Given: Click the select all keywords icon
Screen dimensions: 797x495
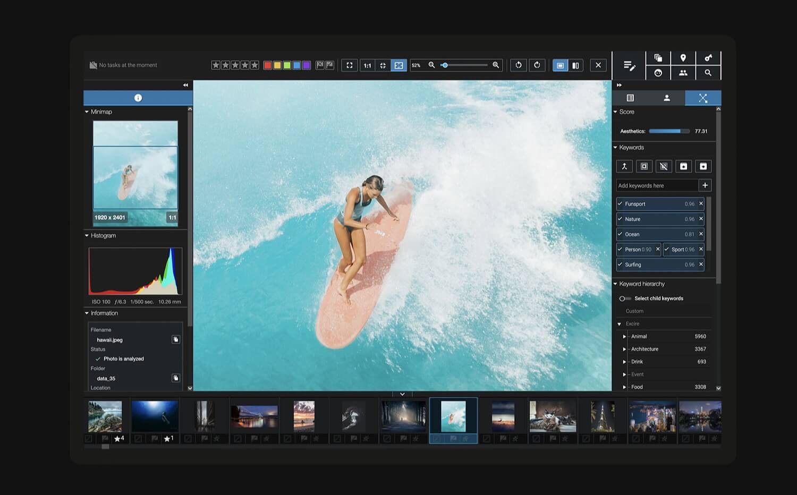Looking at the screenshot, I should [644, 166].
